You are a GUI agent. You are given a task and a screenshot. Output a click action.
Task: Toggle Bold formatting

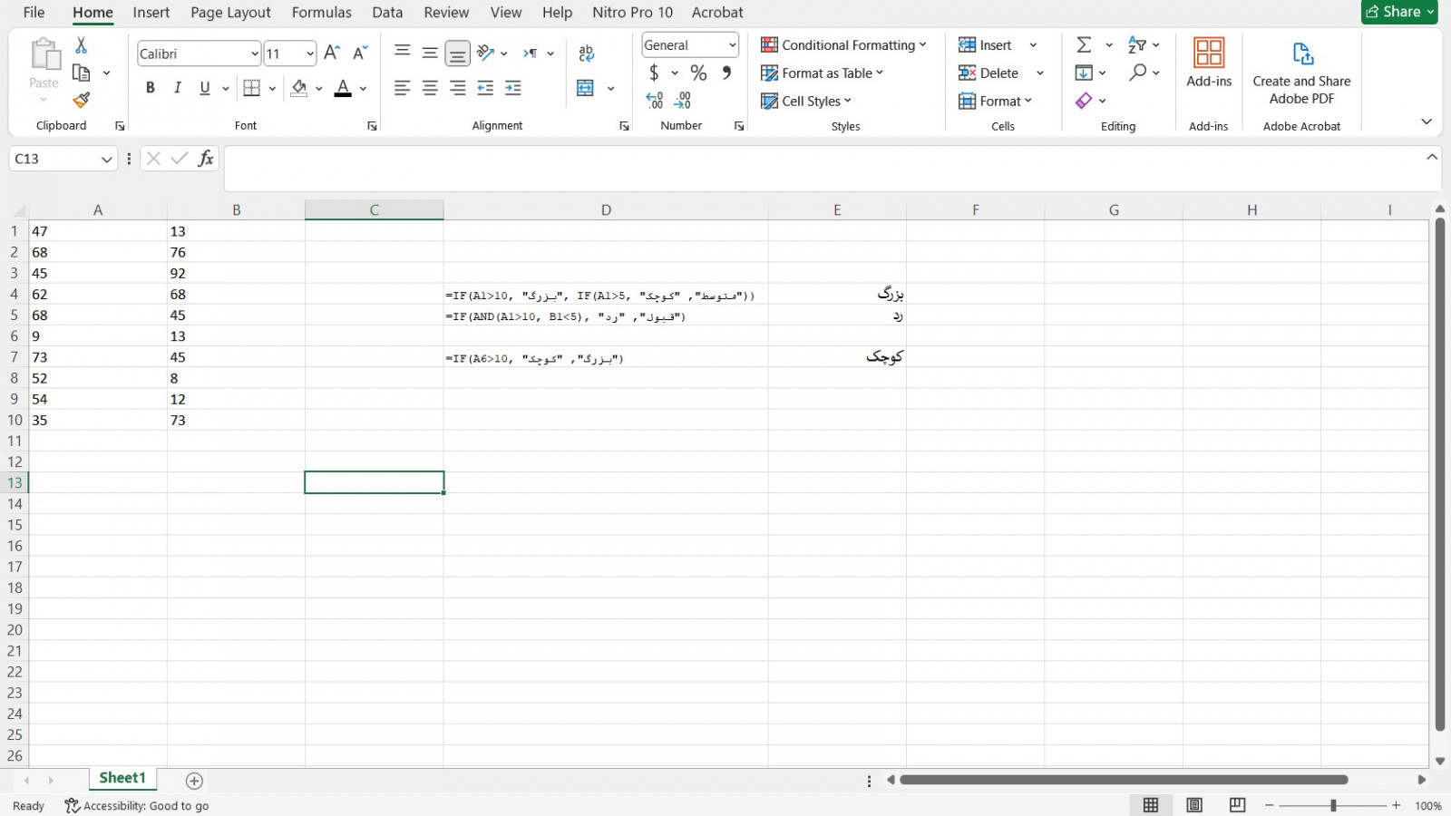pyautogui.click(x=151, y=88)
